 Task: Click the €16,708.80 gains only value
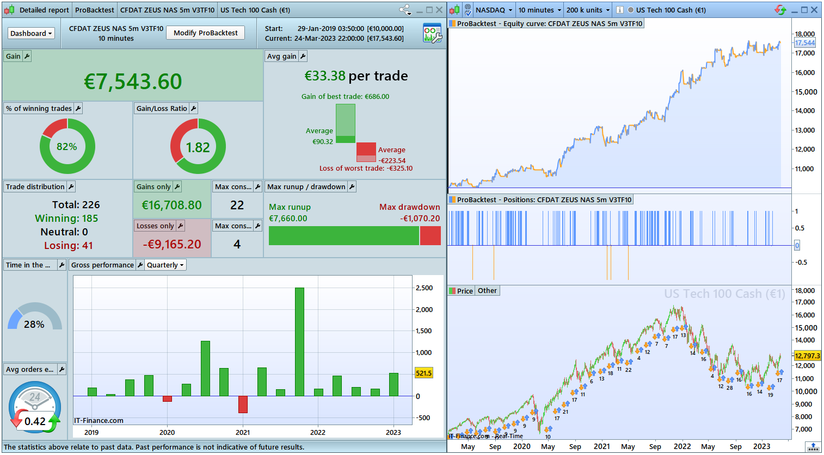[x=172, y=205]
